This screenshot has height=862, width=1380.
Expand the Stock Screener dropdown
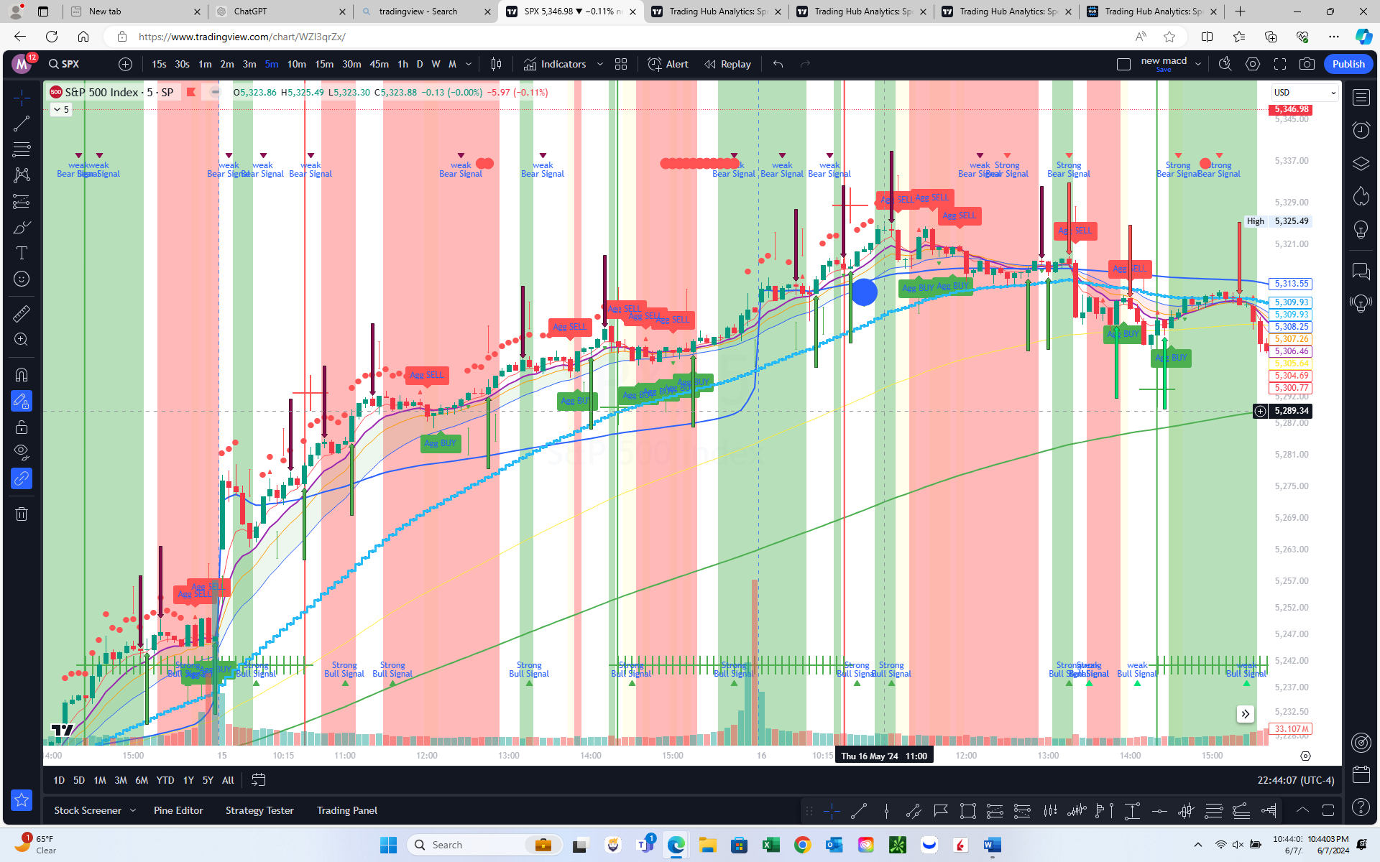134,810
